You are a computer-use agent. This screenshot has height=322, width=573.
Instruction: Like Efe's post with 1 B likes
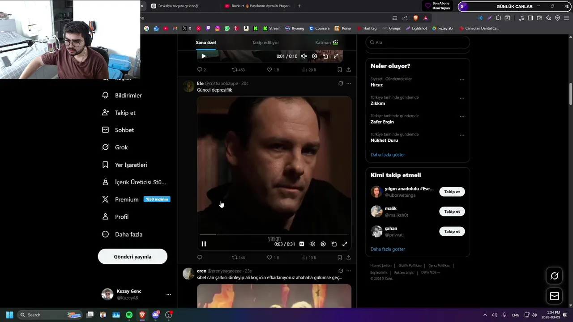tap(273, 257)
